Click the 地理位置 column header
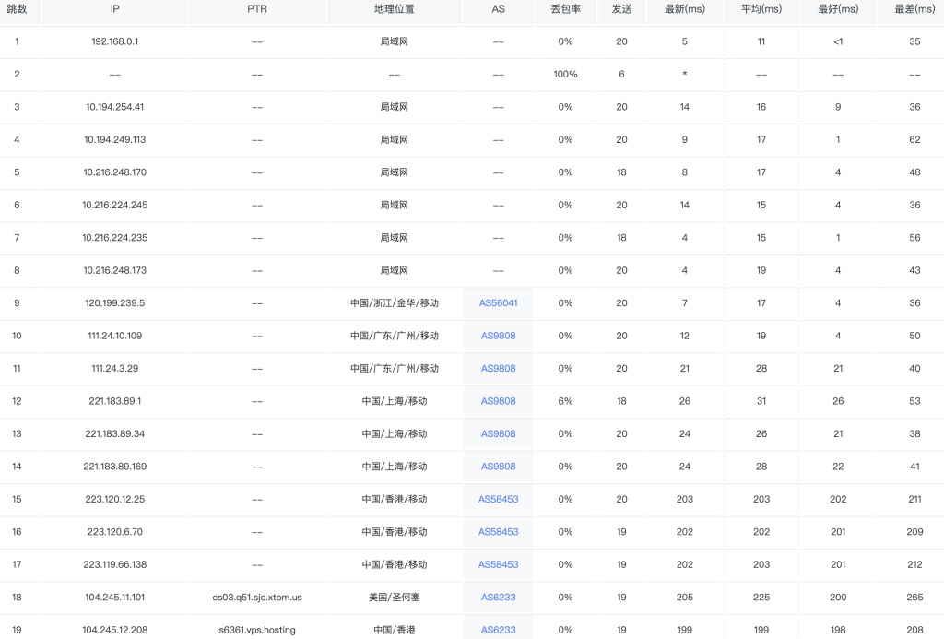 394,10
